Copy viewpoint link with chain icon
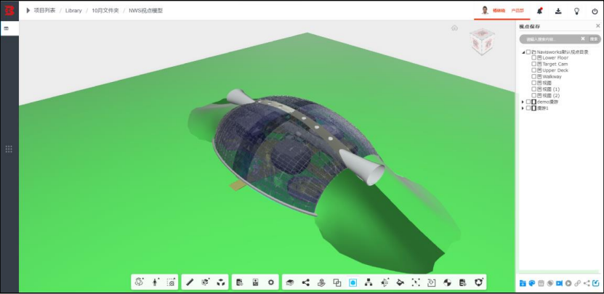Viewport: 604px width, 294px height. click(577, 283)
